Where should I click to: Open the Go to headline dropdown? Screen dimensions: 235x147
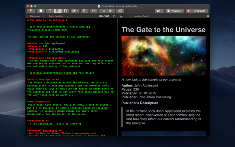click(x=59, y=16)
